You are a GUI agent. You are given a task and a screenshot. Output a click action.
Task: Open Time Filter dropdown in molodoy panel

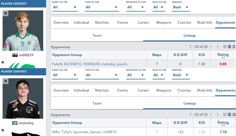[x=102, y=75]
